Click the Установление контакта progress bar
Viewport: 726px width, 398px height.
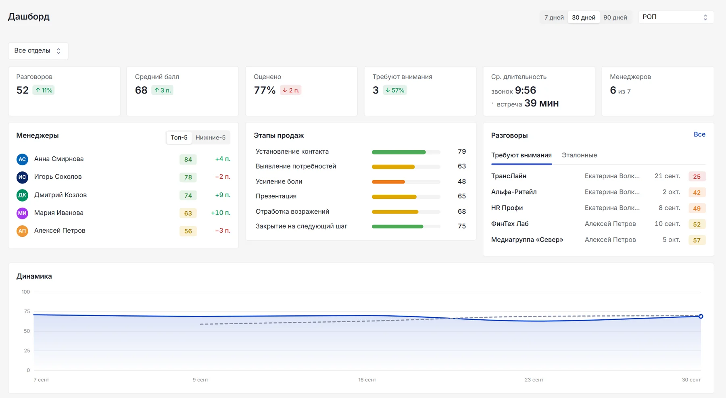[406, 152]
